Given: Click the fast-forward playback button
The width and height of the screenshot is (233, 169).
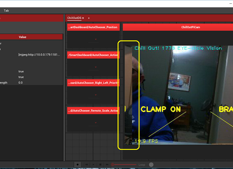Looking at the screenshot, I should (x=107, y=165).
